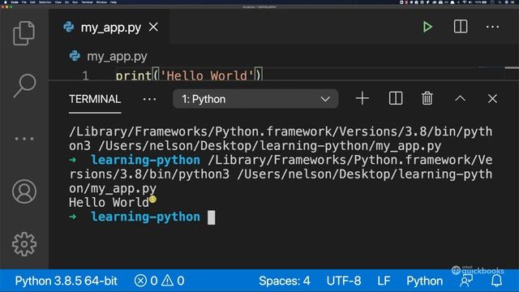Open editor More Actions ellipsis
519x292 pixels.
point(492,27)
